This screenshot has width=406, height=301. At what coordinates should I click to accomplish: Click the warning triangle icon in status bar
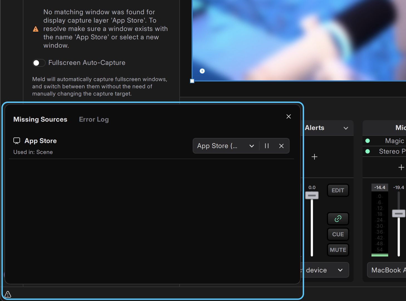click(x=8, y=294)
